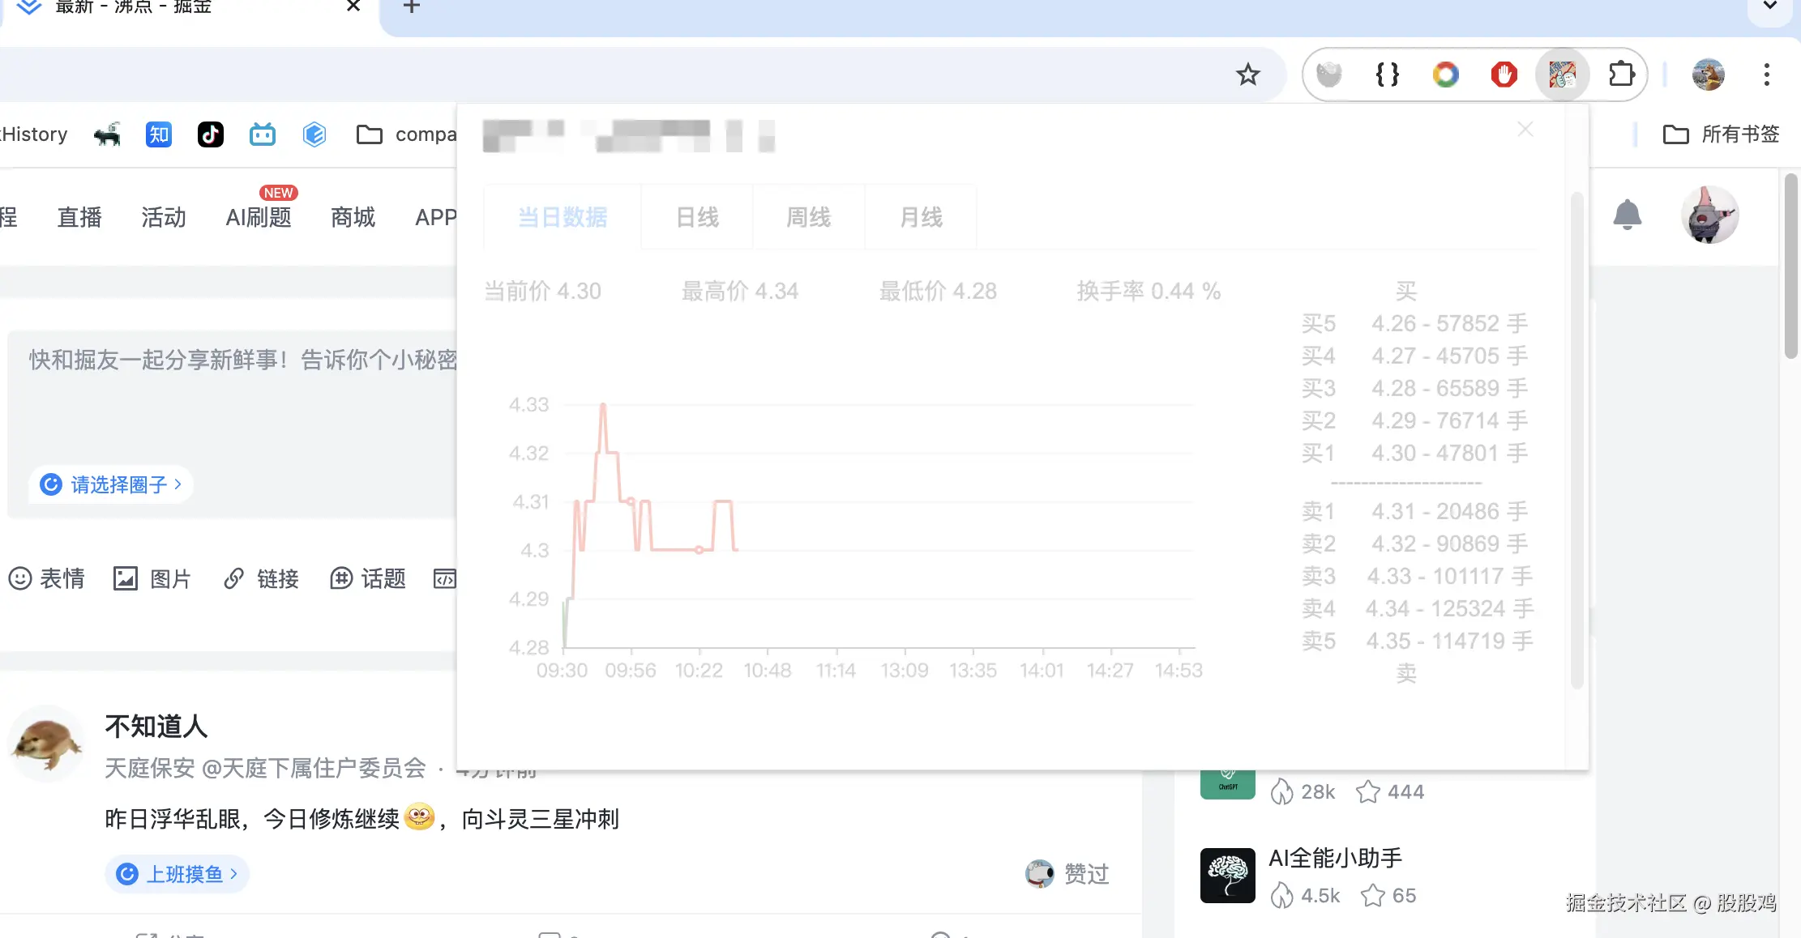The width and height of the screenshot is (1801, 938).
Task: Switch to the 日线 chart tab
Action: click(x=696, y=216)
